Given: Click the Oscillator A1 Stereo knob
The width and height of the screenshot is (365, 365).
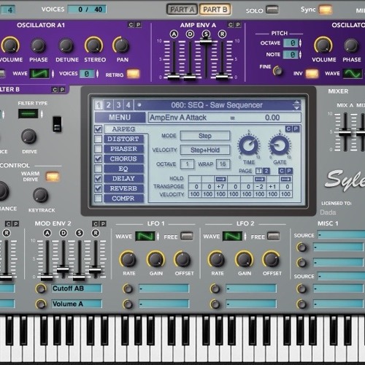Looking at the screenshot, I should point(94,45).
